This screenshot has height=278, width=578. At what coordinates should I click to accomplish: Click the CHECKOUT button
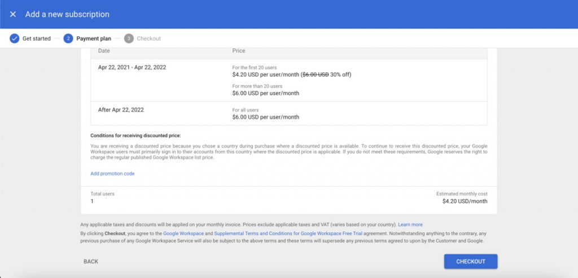click(x=471, y=262)
